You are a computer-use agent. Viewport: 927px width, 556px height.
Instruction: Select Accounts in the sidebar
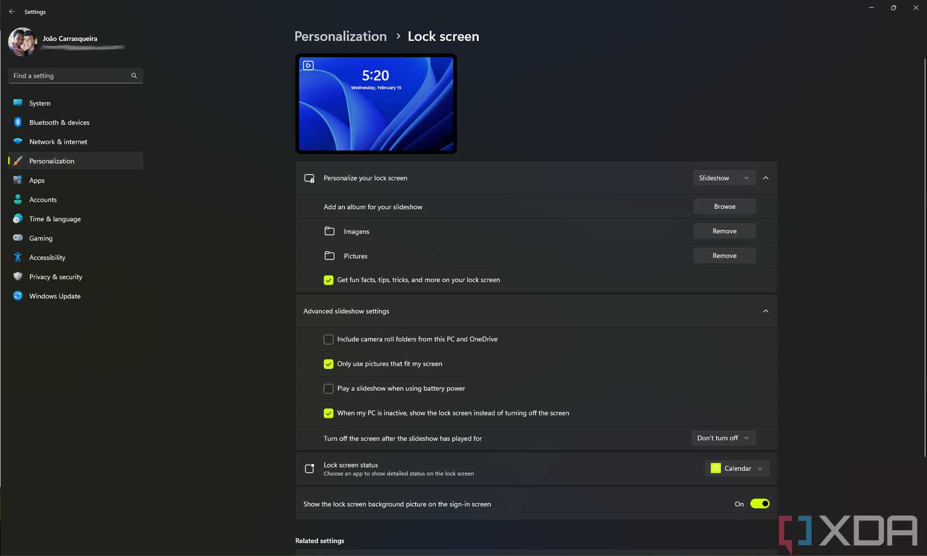[x=42, y=199]
